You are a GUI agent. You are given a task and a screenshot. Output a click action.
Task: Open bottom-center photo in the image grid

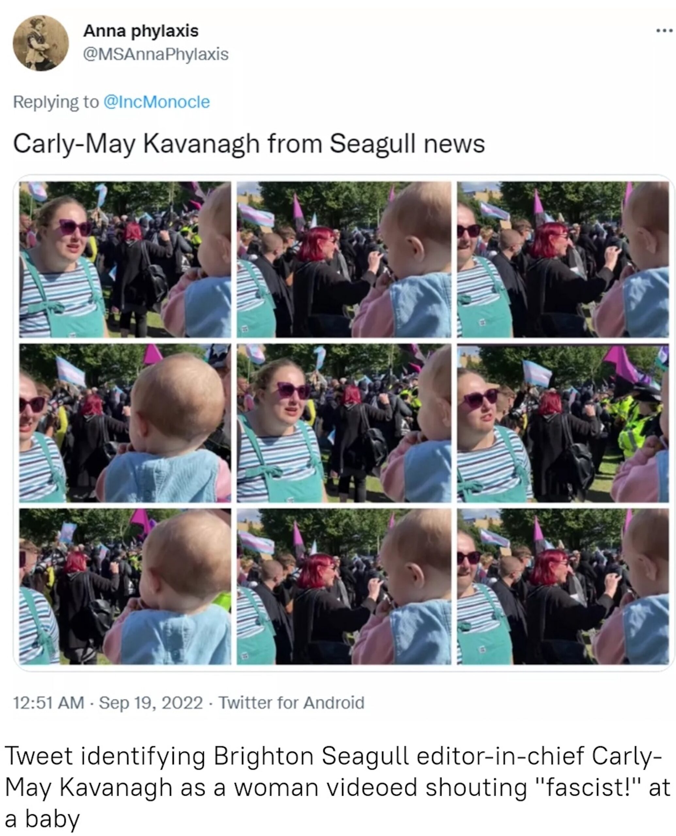pyautogui.click(x=344, y=587)
